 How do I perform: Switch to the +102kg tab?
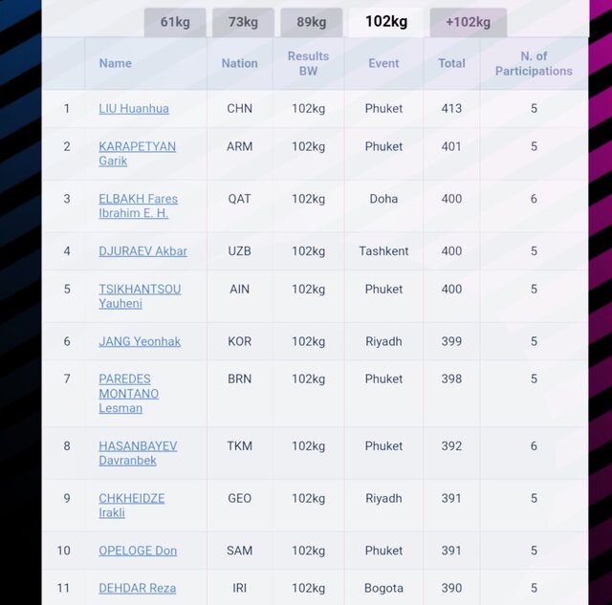[x=468, y=22]
